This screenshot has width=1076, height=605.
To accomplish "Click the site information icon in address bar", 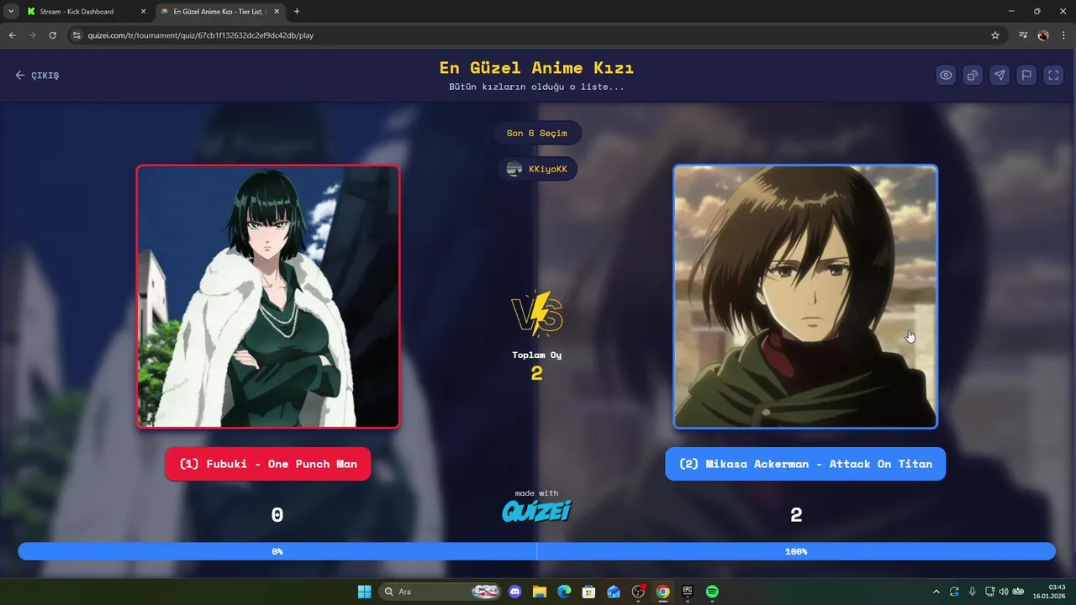I will (x=76, y=35).
